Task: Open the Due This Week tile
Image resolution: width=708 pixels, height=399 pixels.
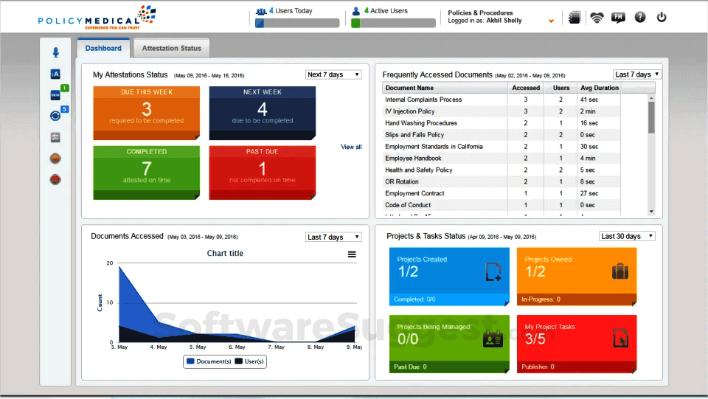Action: (146, 113)
